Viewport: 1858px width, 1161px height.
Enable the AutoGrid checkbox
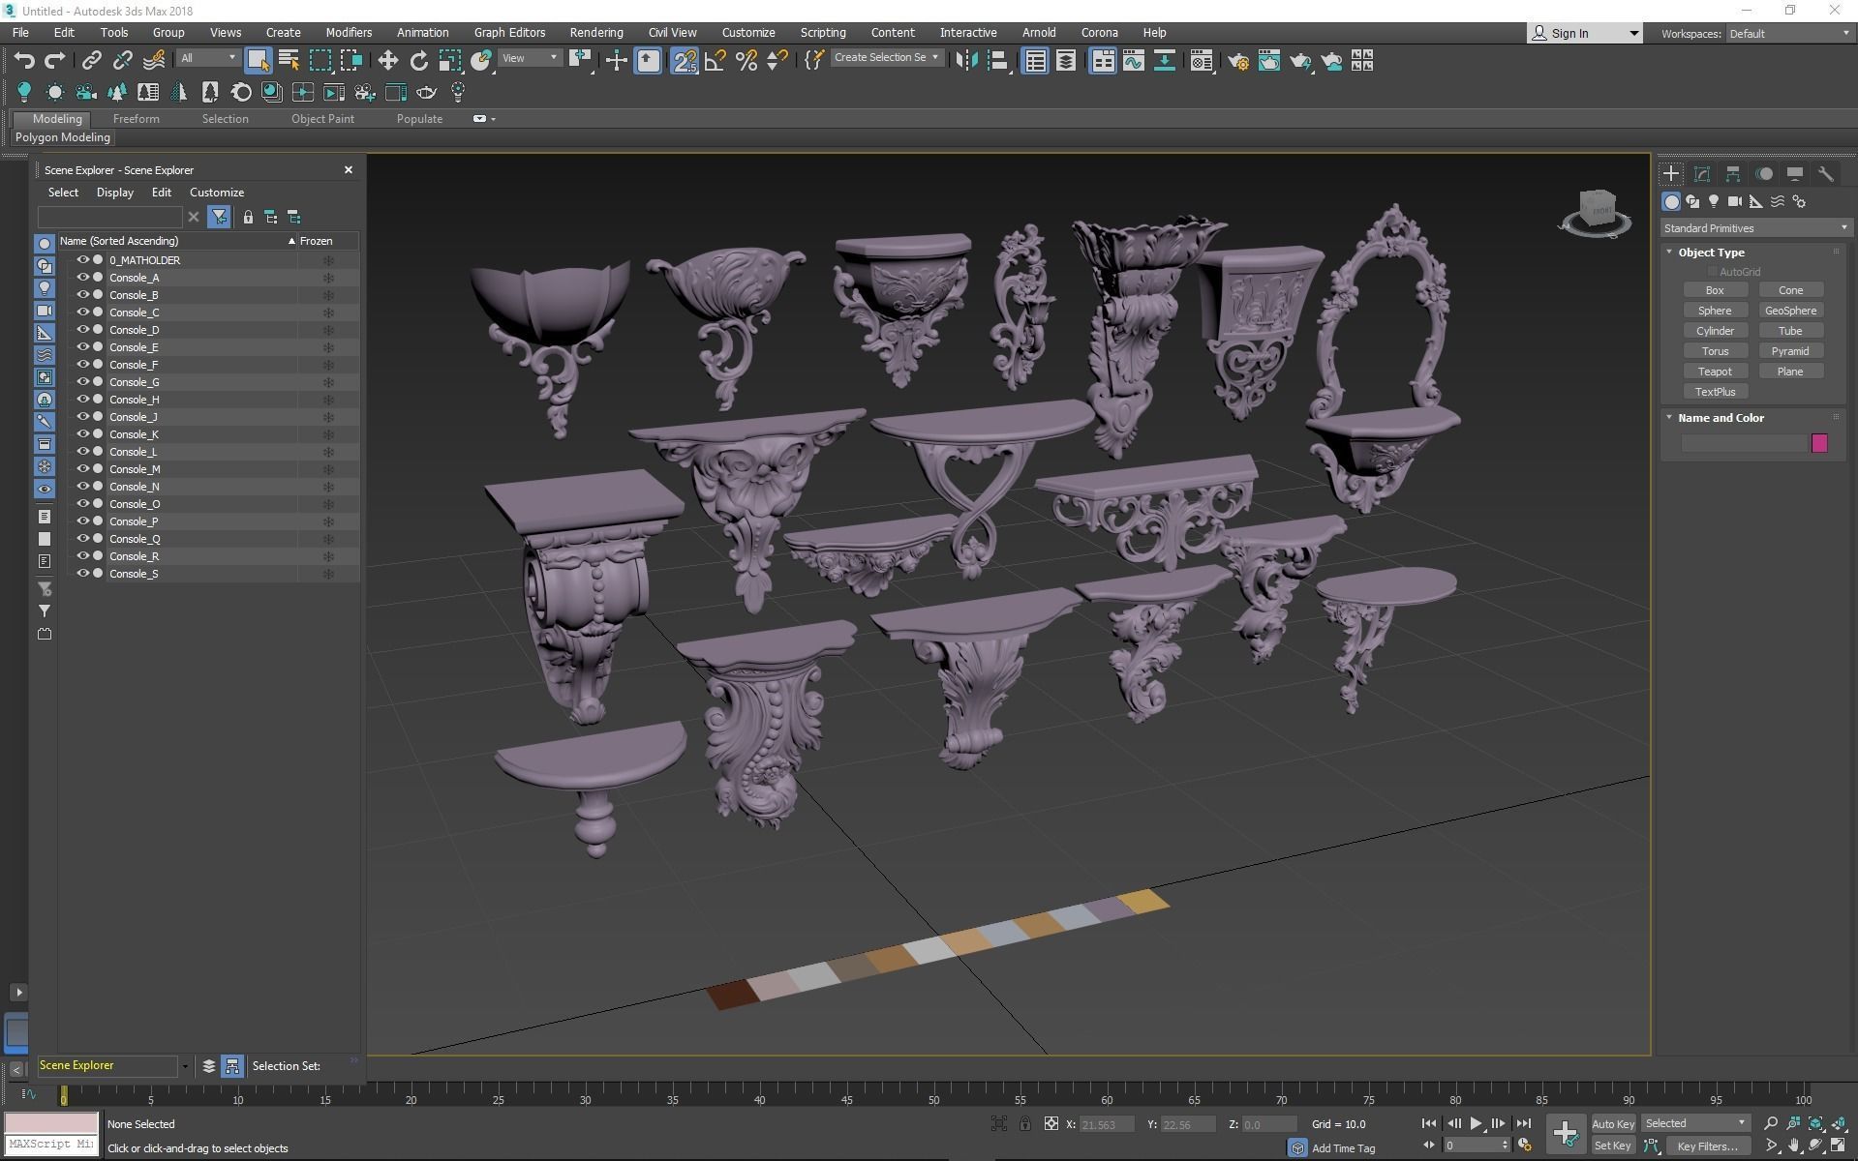(x=1712, y=272)
